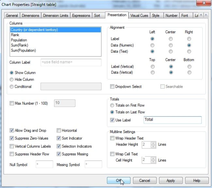Set Label (Vertical) alignment to Bottom

pyautogui.click(x=189, y=67)
